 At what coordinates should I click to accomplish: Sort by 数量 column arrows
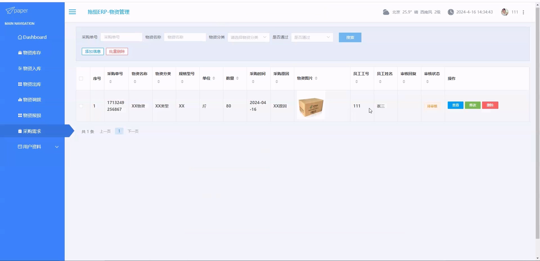click(237, 78)
